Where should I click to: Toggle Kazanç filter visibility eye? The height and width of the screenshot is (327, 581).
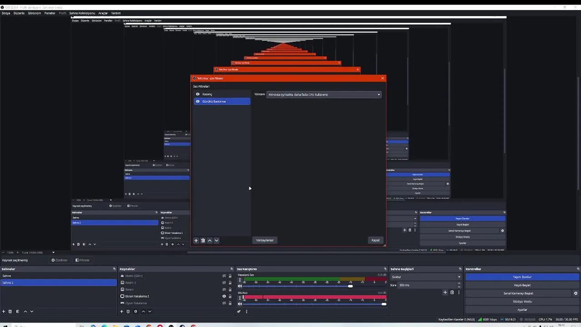click(x=197, y=94)
